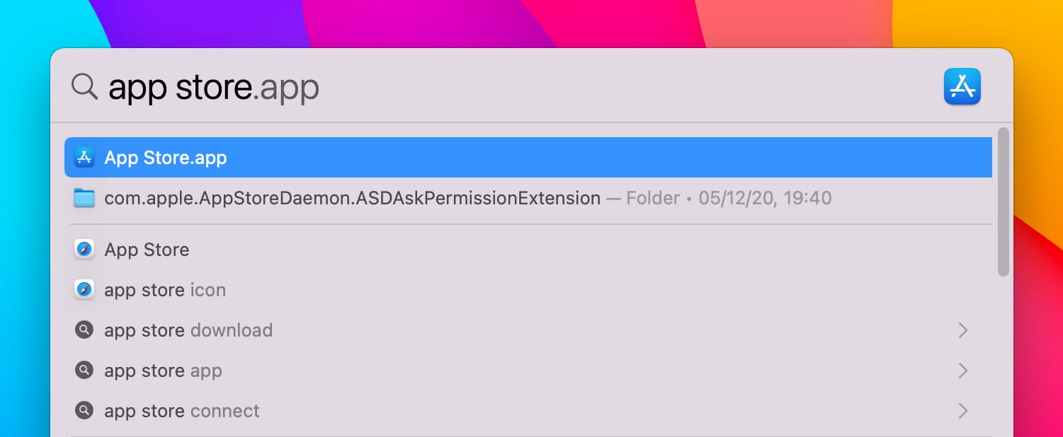1063x437 pixels.
Task: Open the 'App Store' Safari suggestion
Action: point(528,250)
